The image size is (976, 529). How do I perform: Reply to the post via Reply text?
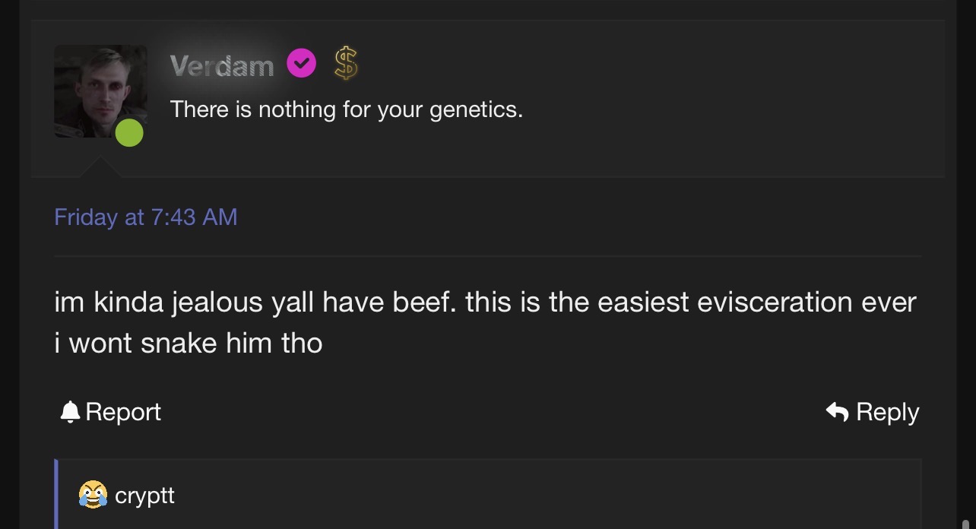click(887, 412)
